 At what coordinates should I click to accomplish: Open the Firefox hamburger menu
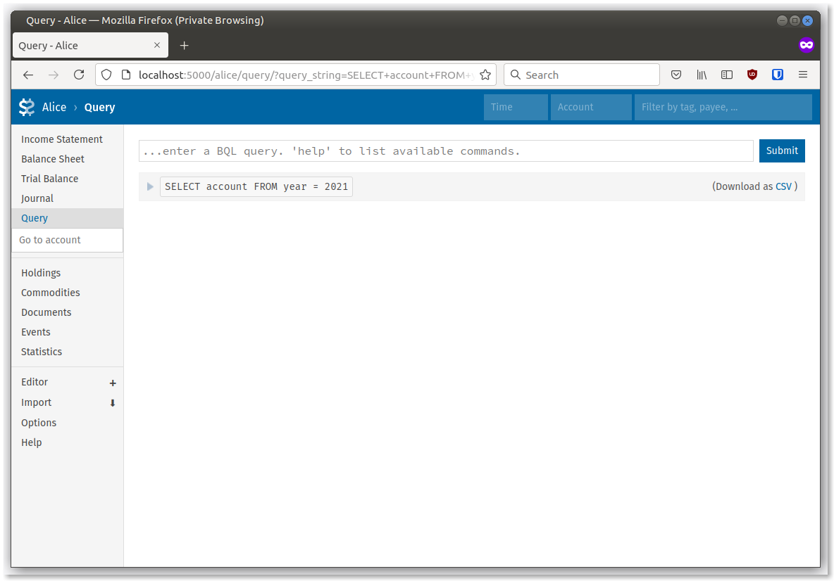tap(803, 75)
